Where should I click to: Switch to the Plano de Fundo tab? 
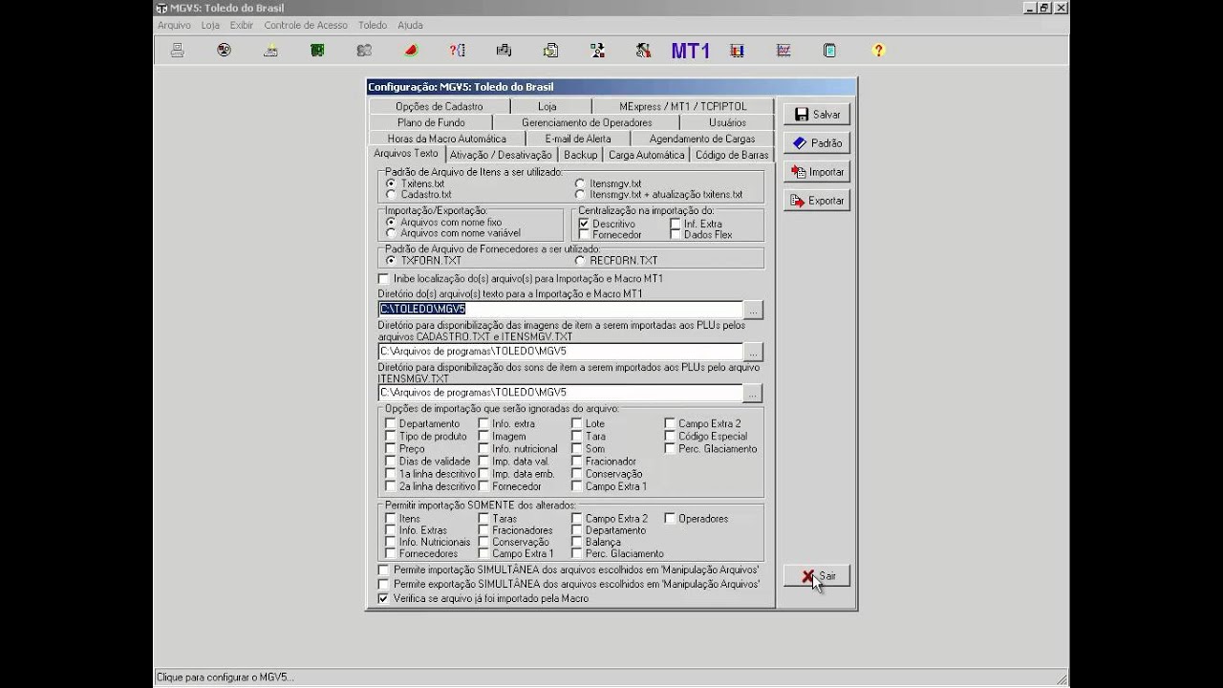click(431, 122)
